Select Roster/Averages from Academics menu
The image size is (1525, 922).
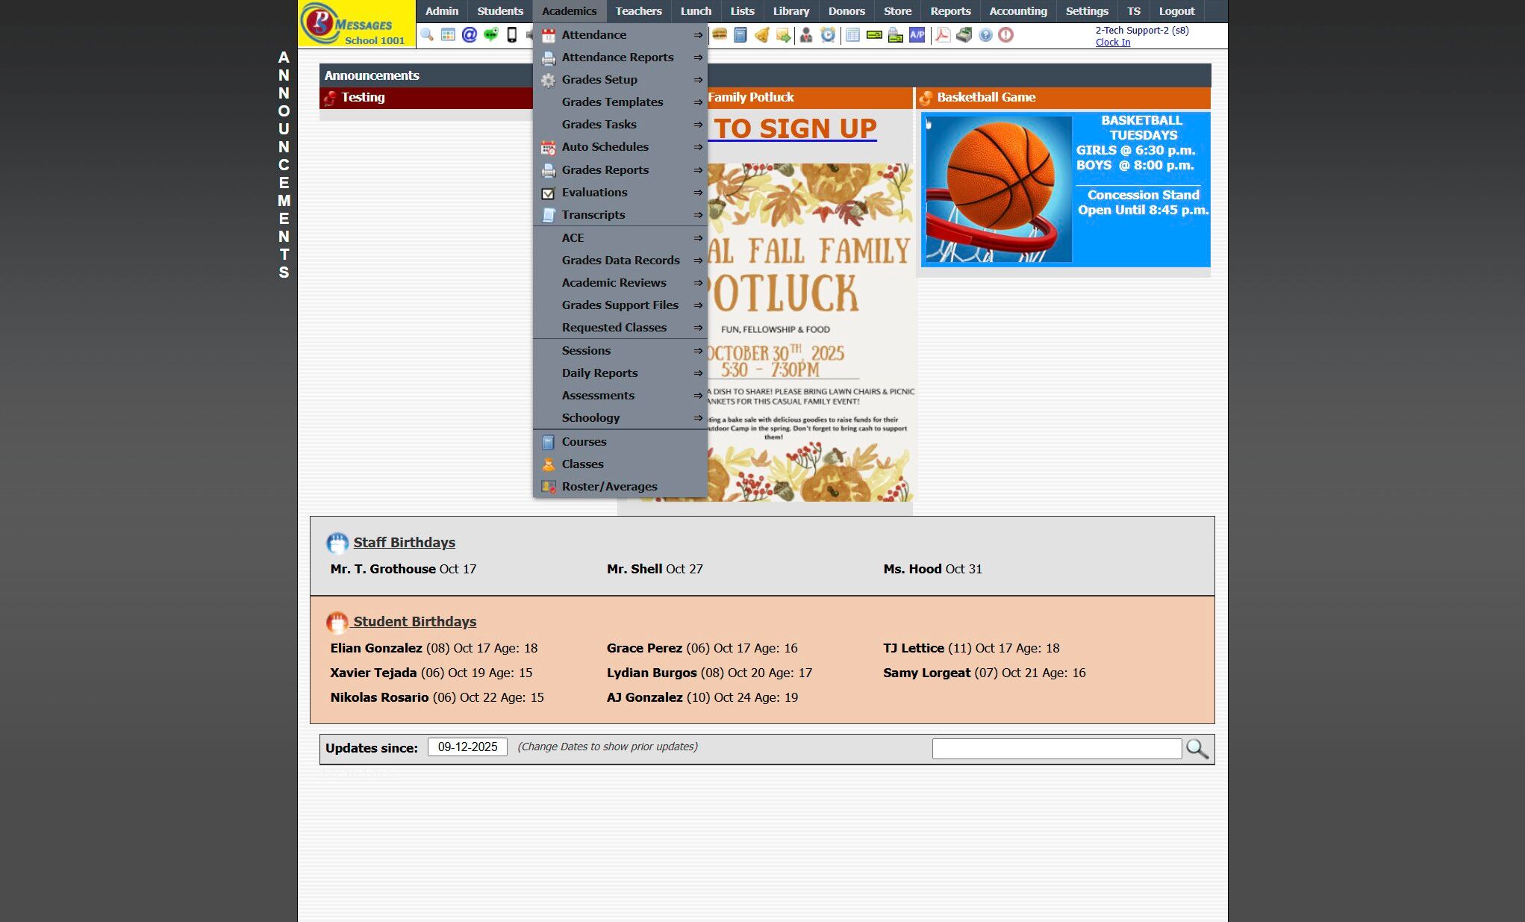pyautogui.click(x=609, y=487)
